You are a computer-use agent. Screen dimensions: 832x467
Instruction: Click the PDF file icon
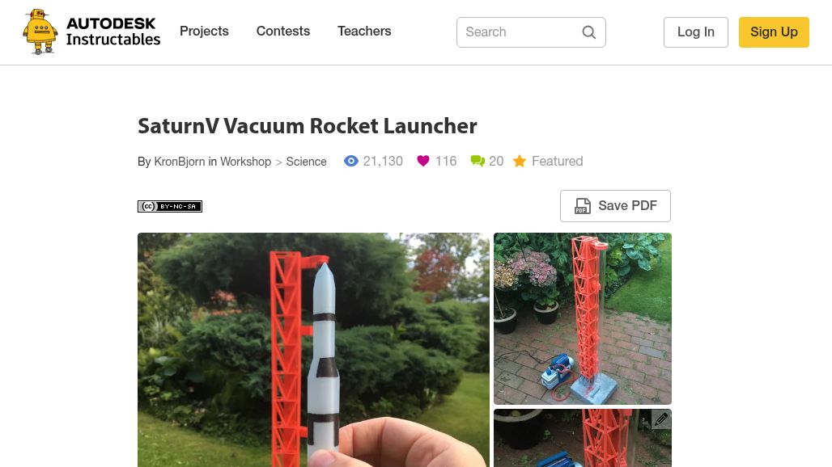coord(583,206)
